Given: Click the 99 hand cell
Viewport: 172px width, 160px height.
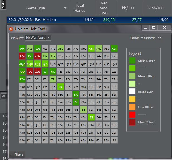Looking at the screenshot, I should pyautogui.click(x=61, y=87).
